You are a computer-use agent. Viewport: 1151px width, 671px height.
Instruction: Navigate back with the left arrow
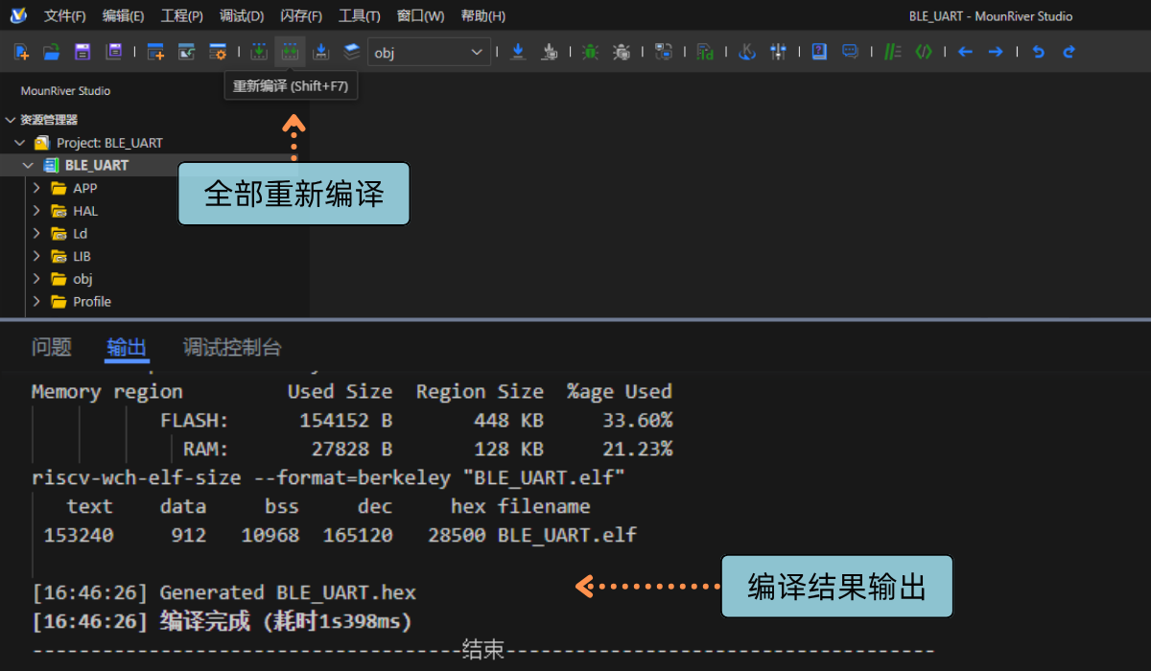coord(965,52)
